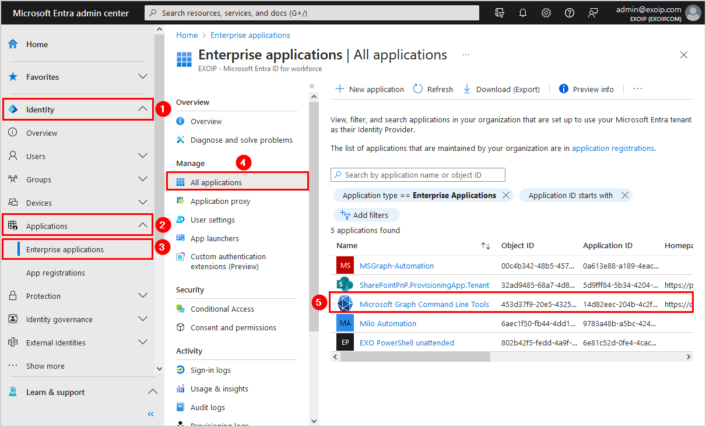Screen dimensions: 706x427
Task: Select Conditional Access in Security menu
Action: click(222, 309)
